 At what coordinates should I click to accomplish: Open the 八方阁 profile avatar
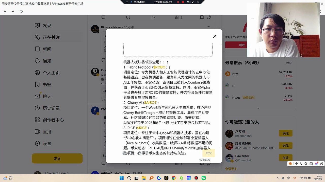(229, 133)
